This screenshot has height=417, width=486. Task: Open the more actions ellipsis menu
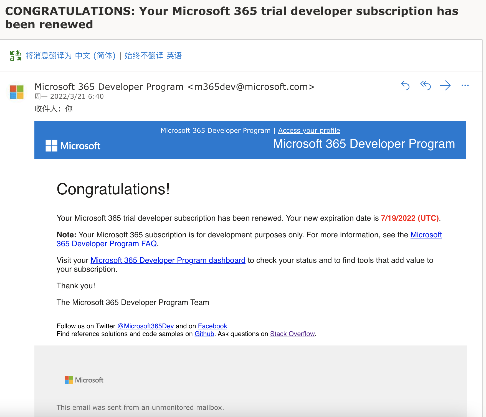click(x=465, y=85)
